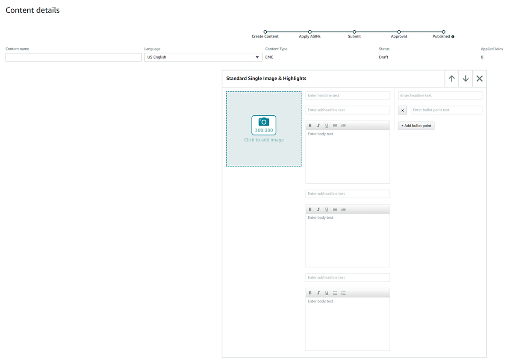
Task: Click the bullet point text field
Action: pyautogui.click(x=446, y=110)
